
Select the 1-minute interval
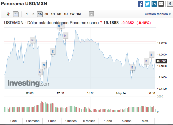pos(27,14)
